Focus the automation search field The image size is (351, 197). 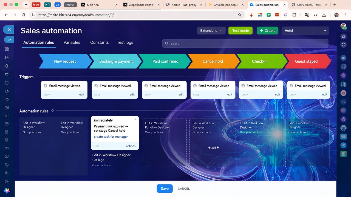coord(245,44)
